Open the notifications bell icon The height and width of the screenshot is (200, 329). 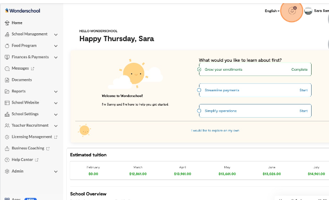click(x=292, y=11)
